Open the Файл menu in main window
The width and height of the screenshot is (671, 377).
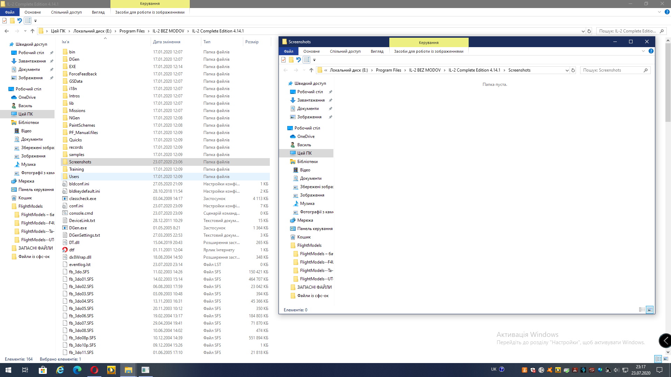(10, 12)
